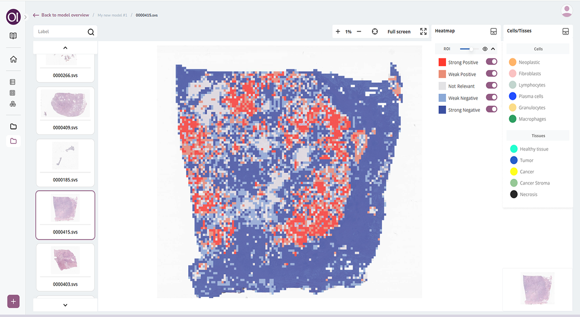Click the recenter crosshair icon
The height and width of the screenshot is (317, 580).
pyautogui.click(x=375, y=32)
